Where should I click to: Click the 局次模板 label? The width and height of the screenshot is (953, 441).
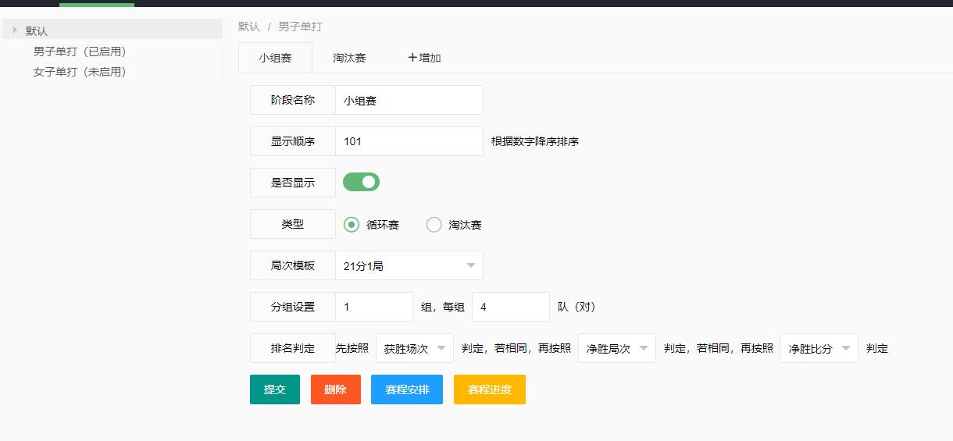(x=293, y=265)
